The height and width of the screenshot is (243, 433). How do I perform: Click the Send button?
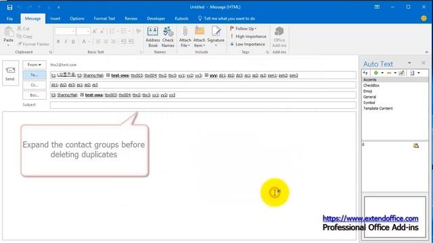(x=10, y=73)
